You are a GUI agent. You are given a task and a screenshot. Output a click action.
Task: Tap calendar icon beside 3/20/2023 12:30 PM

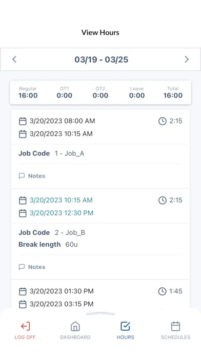(23, 213)
